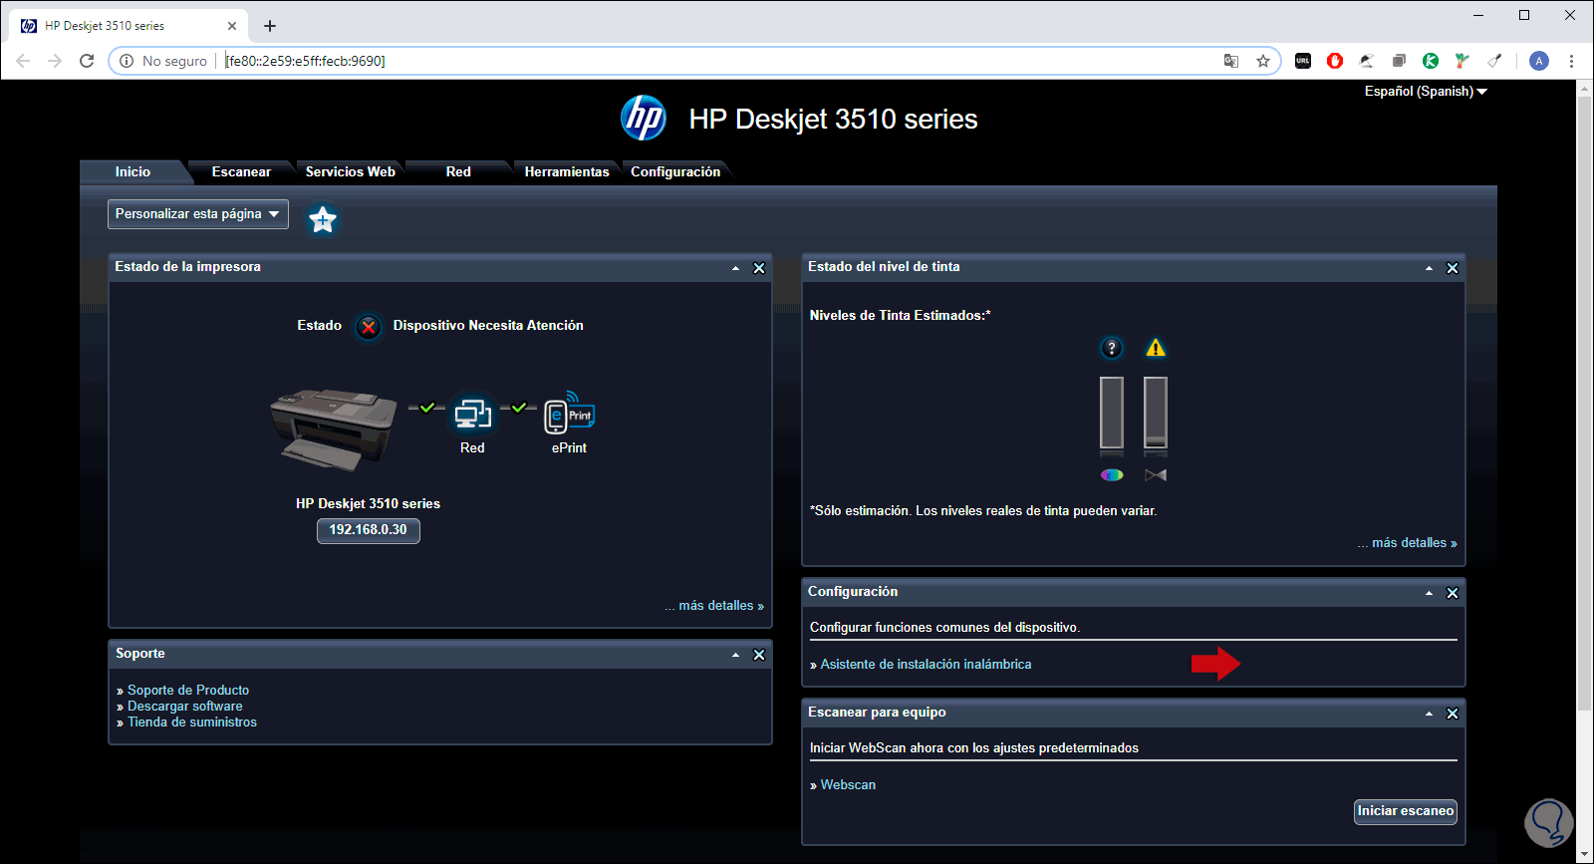Click the Descargar software link
This screenshot has width=1594, height=864.
tap(185, 706)
